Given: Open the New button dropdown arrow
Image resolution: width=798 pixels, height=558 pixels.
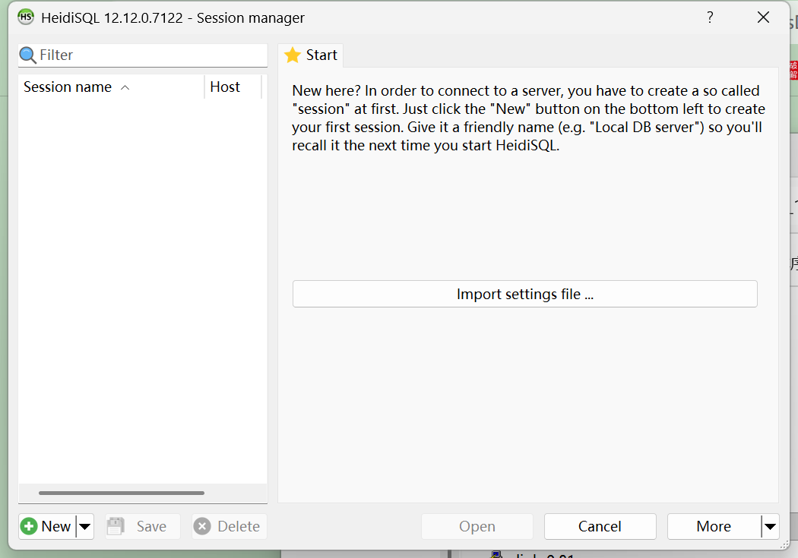Looking at the screenshot, I should tap(84, 525).
